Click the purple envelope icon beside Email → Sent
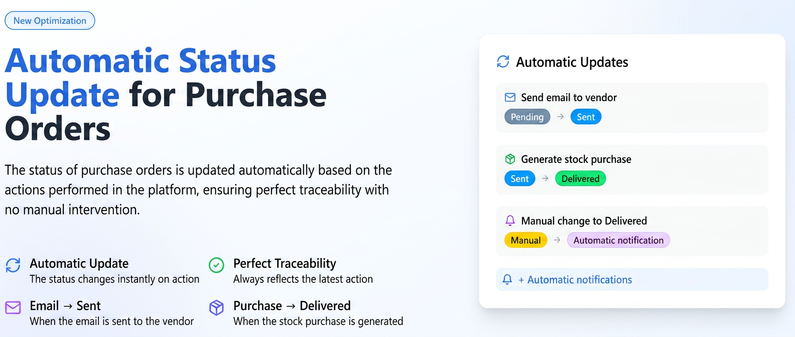Viewport: 795px width, 337px height. 13,307
